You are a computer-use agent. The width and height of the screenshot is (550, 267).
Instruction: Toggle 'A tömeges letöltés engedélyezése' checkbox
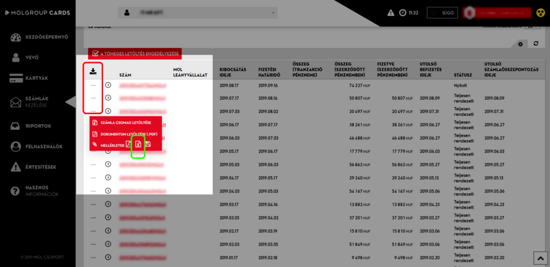[95, 54]
